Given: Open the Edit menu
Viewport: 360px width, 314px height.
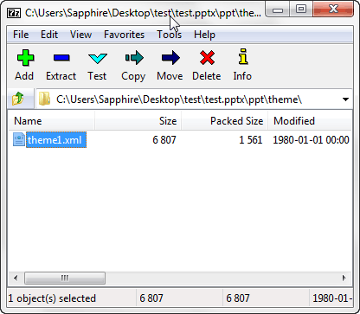Looking at the screenshot, I should click(x=49, y=35).
